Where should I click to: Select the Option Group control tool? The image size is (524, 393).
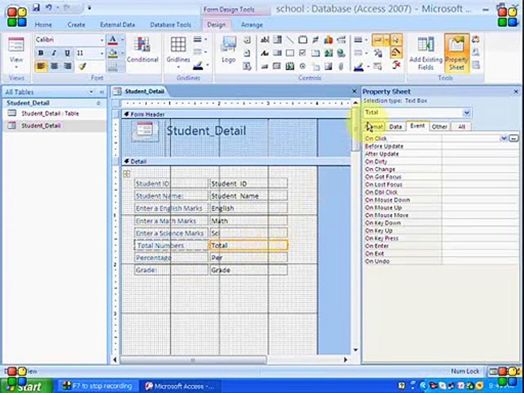(x=302, y=40)
